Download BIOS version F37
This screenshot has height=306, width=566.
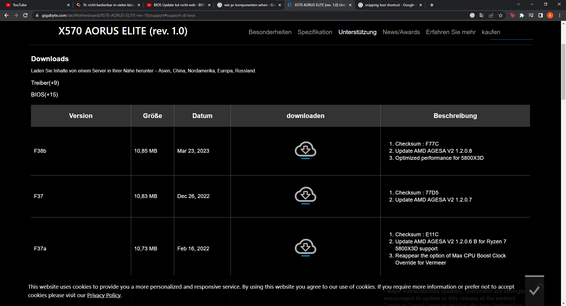click(305, 195)
